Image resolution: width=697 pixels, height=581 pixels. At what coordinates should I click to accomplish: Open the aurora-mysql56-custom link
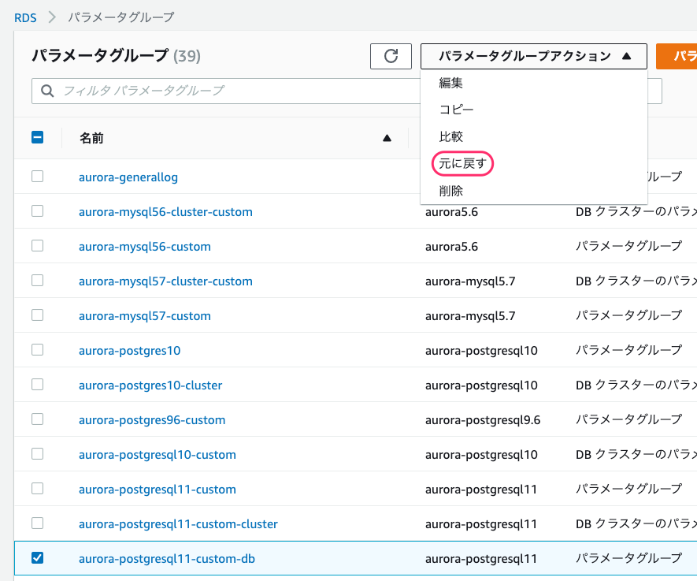click(144, 247)
